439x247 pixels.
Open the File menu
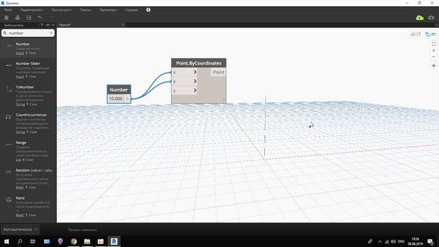pyautogui.click(x=8, y=10)
